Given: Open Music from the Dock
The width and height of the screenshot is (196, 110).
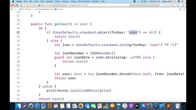Looking at the screenshot, I should tap(125, 106).
